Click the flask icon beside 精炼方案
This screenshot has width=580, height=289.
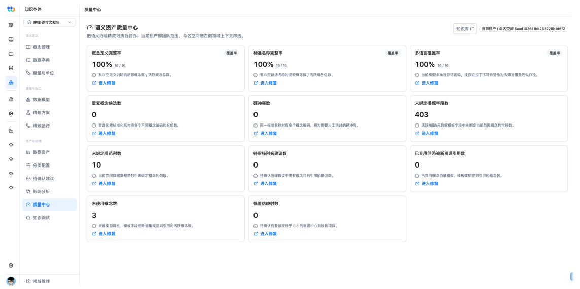coord(28,112)
